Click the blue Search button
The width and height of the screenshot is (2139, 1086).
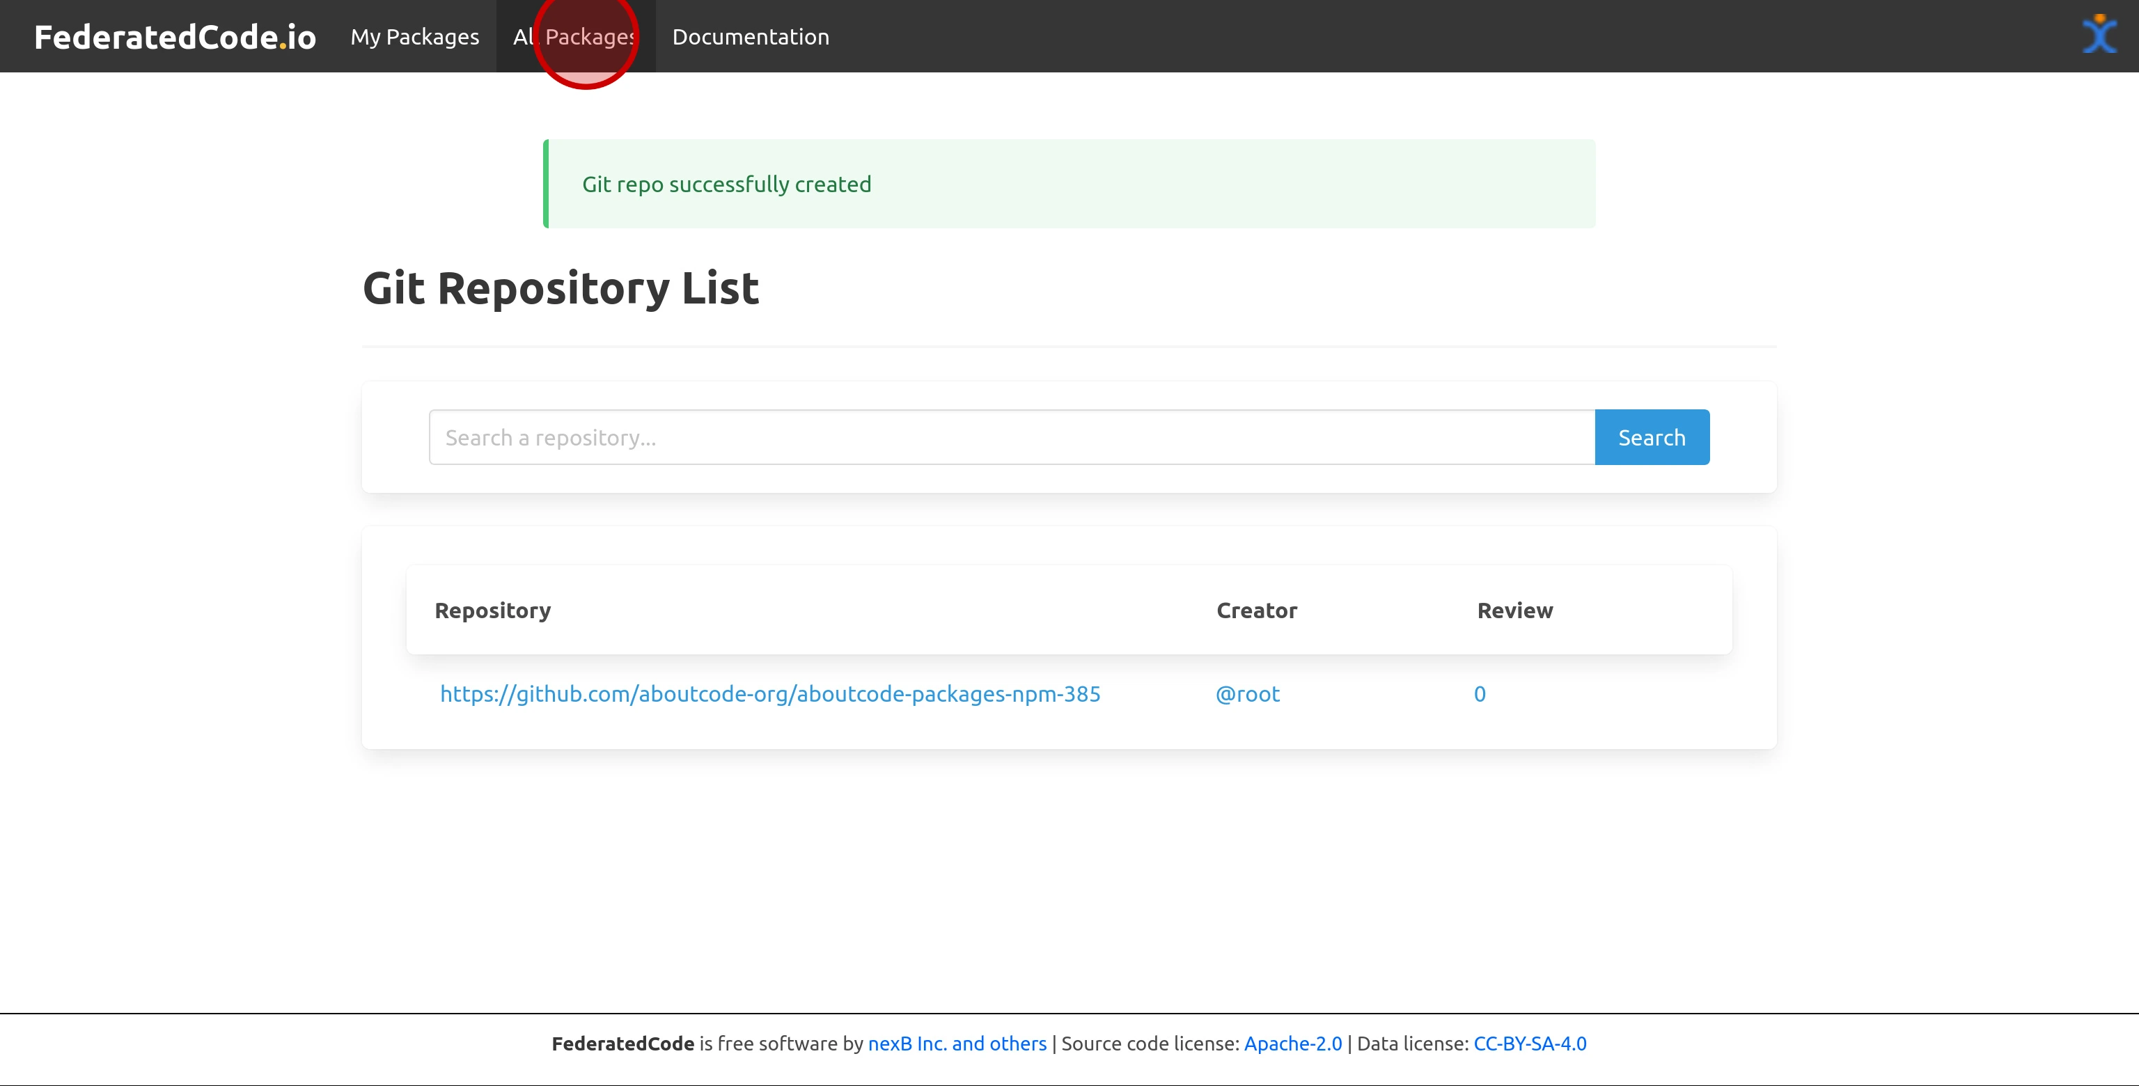click(1652, 436)
